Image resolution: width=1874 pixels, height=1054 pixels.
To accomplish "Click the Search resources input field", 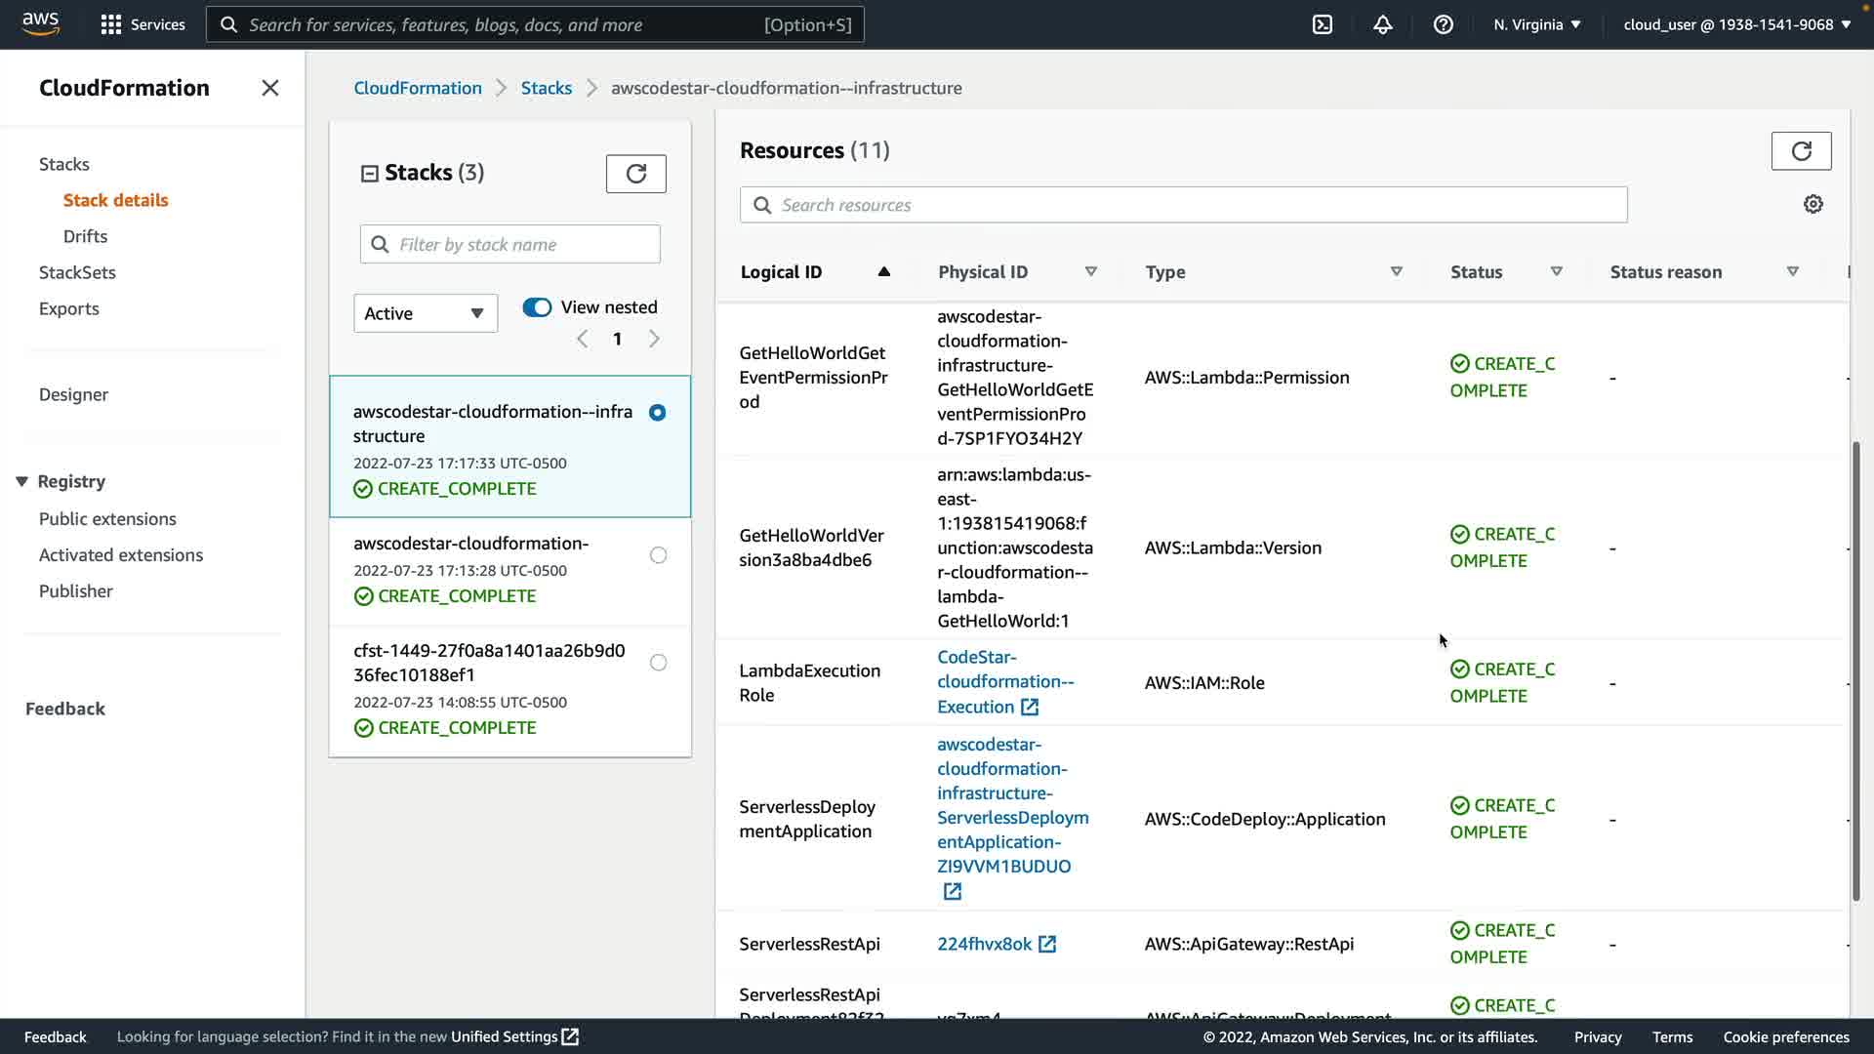I will point(1183,205).
